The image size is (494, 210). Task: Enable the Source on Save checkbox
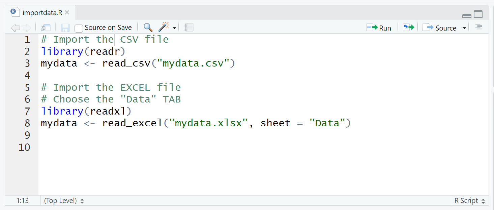(x=79, y=28)
